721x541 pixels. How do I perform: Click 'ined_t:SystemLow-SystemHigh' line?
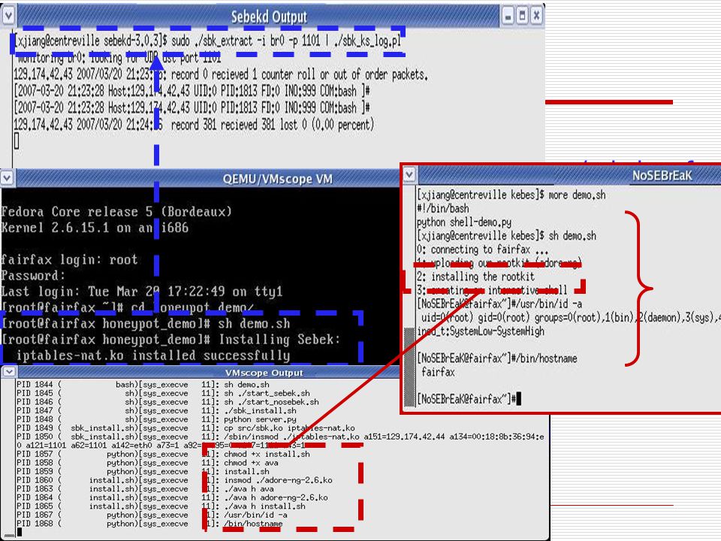pos(481,331)
